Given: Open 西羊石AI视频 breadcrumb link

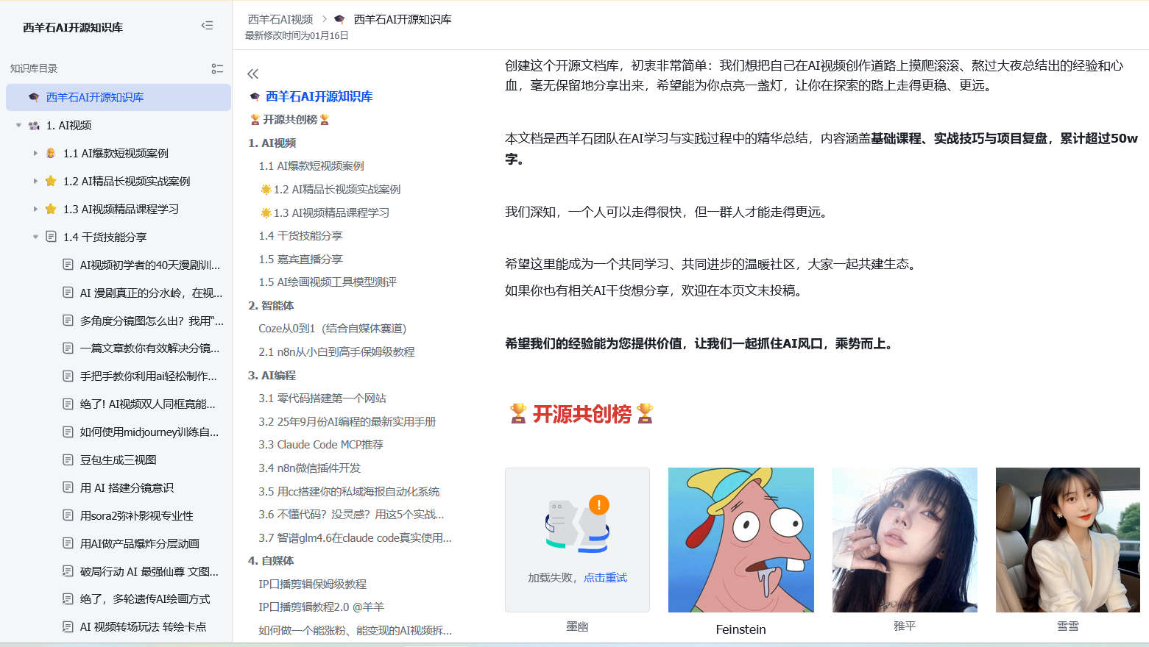Looking at the screenshot, I should click(280, 19).
